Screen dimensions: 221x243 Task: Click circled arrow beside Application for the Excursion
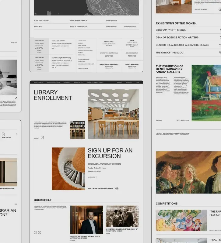pyautogui.click(x=117, y=189)
